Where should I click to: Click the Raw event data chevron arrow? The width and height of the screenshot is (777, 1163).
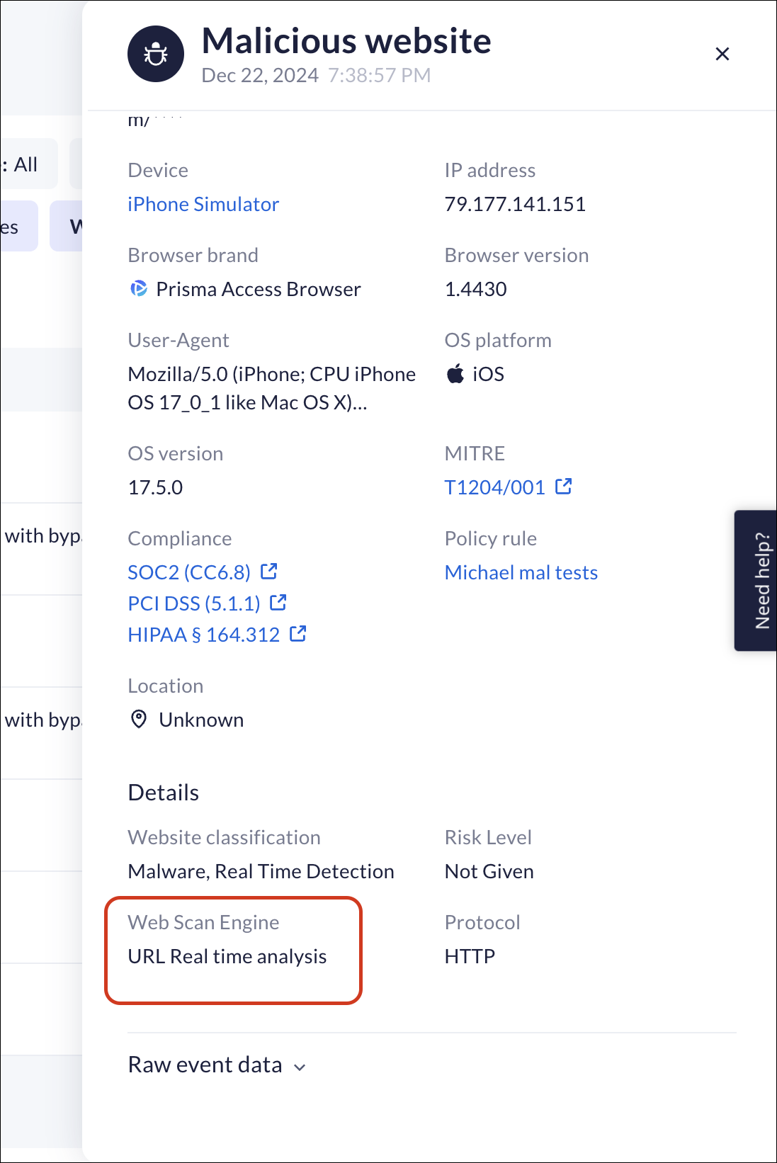click(x=300, y=1067)
